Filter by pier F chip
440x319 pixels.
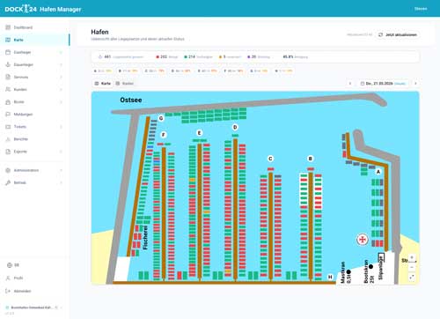click(x=233, y=70)
